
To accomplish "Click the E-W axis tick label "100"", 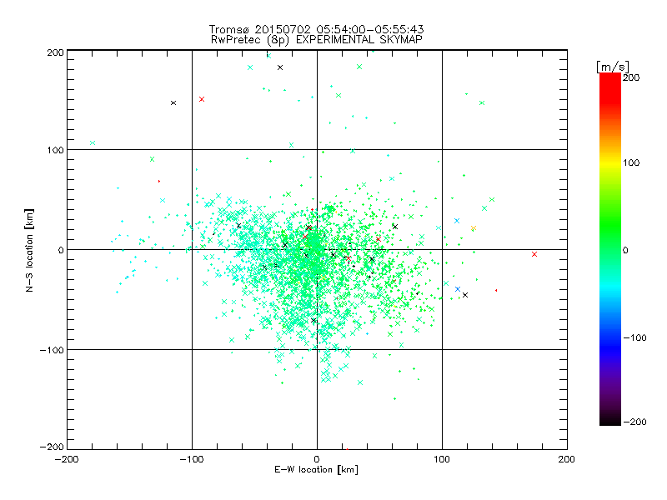I will pos(442,459).
